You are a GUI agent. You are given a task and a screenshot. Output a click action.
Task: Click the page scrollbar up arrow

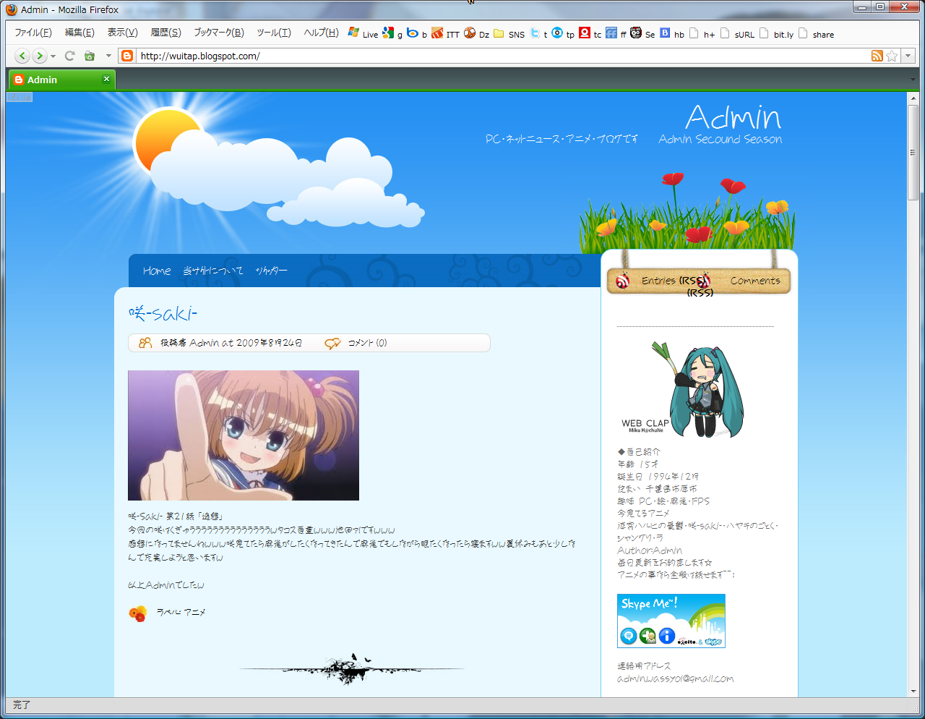(913, 98)
